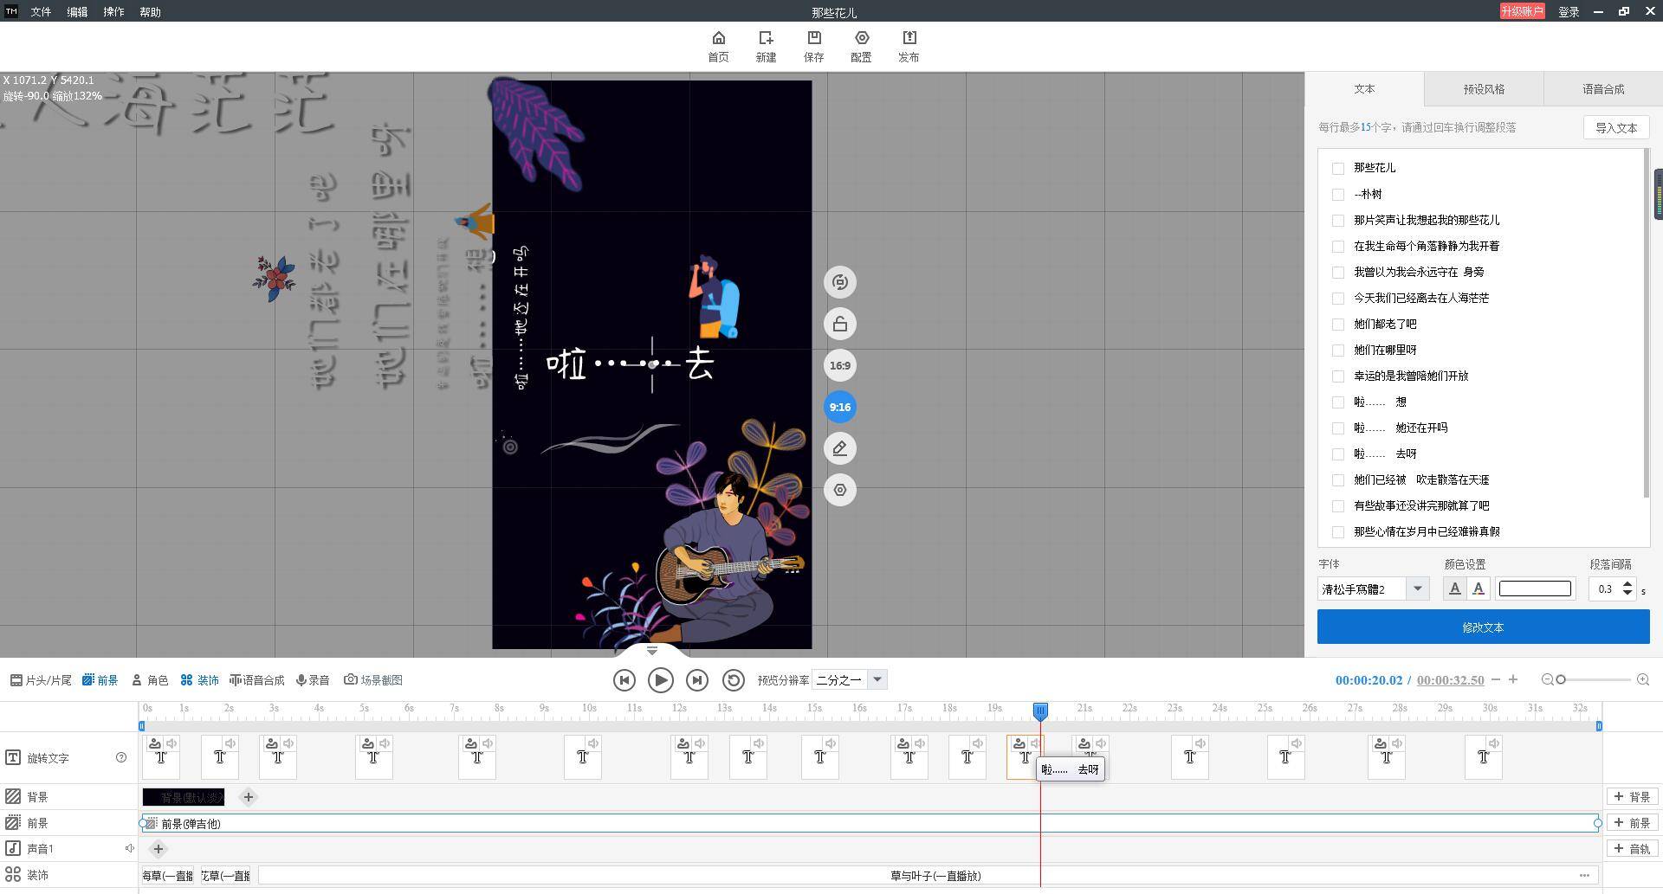1663x894 pixels.
Task: Click the 发布 publish icon
Action: tap(909, 46)
